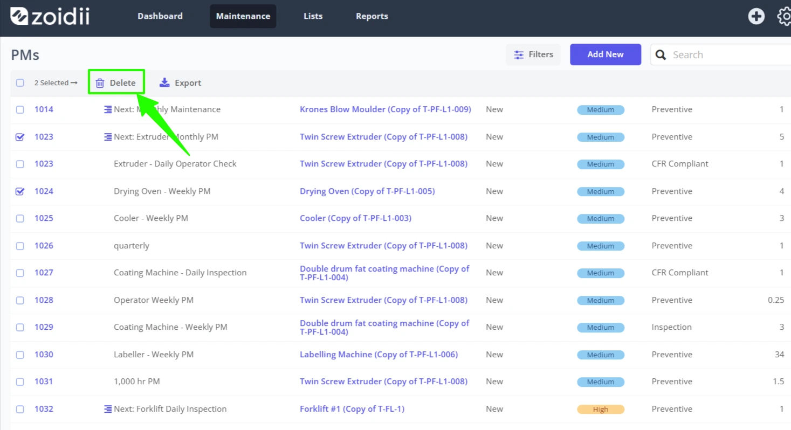This screenshot has height=430, width=791.
Task: Click schedule list icon on PM 1014 row
Action: 108,109
